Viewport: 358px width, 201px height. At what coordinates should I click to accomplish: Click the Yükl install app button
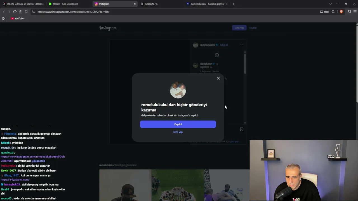pyautogui.click(x=324, y=12)
